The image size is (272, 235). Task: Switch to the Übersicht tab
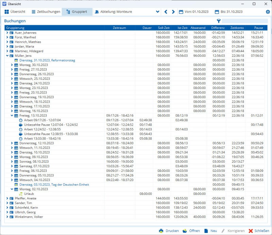15,12
